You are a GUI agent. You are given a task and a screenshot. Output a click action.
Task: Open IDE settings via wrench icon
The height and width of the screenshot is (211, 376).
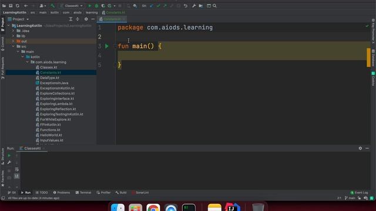pos(194,6)
